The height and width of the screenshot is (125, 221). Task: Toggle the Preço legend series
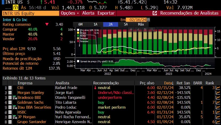click(x=78, y=33)
